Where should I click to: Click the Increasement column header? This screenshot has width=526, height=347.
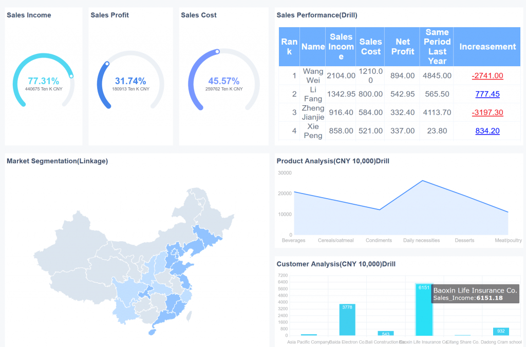tap(487, 47)
